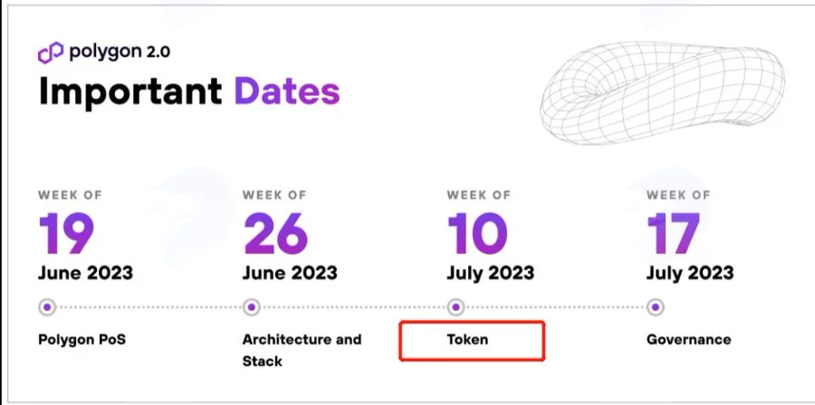The height and width of the screenshot is (405, 815).
Task: Click July 2023 under number 10
Action: click(x=491, y=273)
